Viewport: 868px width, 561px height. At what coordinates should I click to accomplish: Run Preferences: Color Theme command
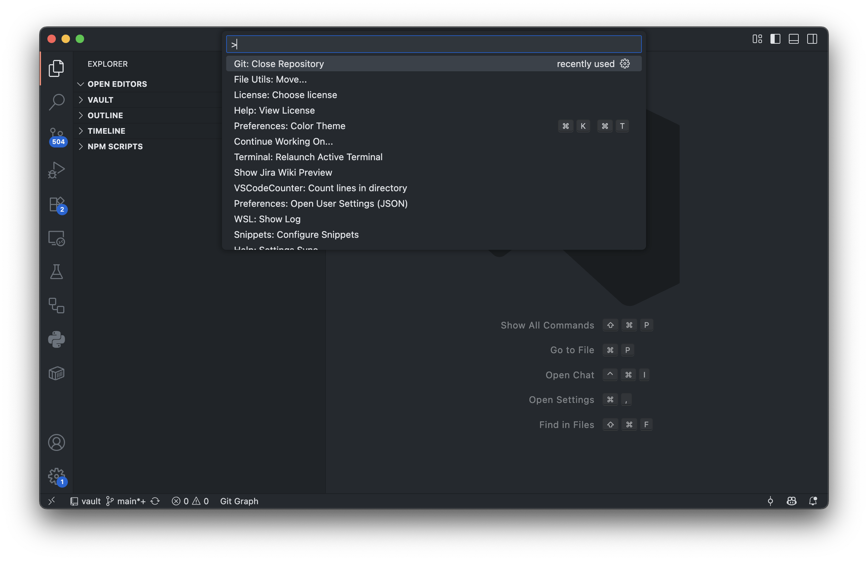434,126
